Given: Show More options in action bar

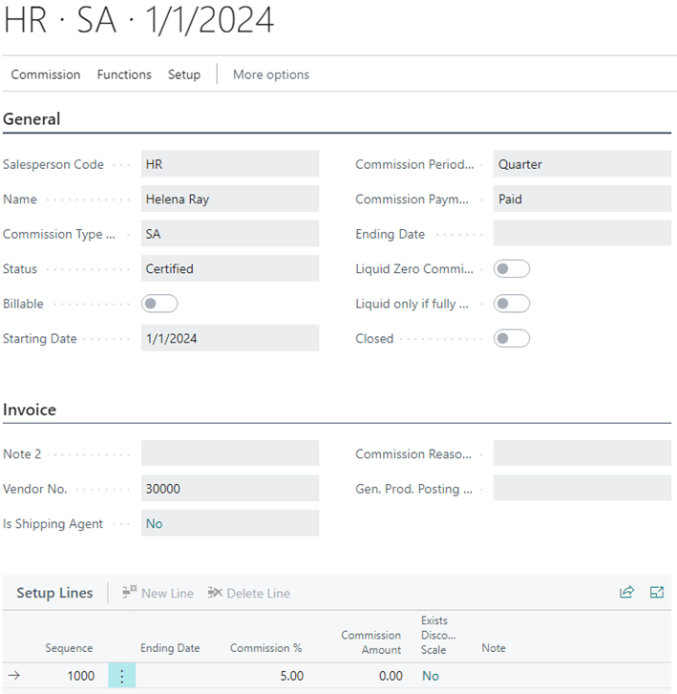Looking at the screenshot, I should click(x=271, y=74).
